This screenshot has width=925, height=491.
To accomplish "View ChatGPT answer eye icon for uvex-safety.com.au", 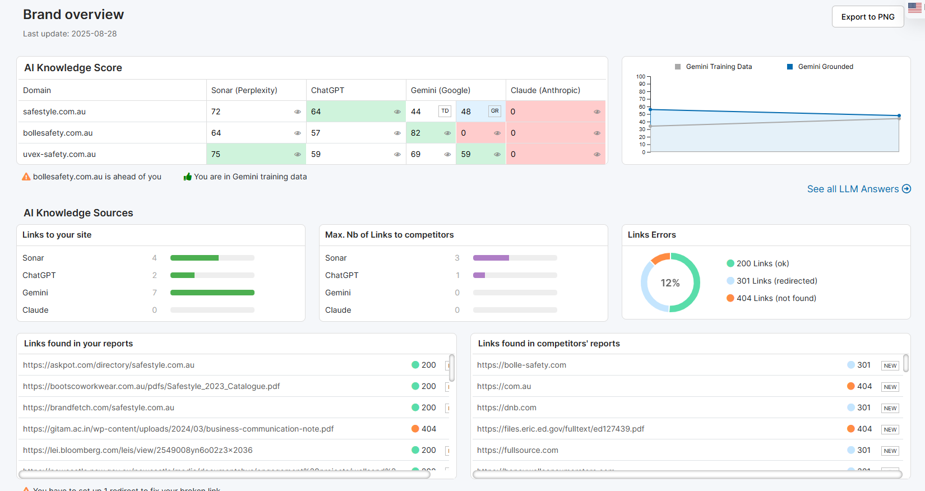I will (397, 154).
